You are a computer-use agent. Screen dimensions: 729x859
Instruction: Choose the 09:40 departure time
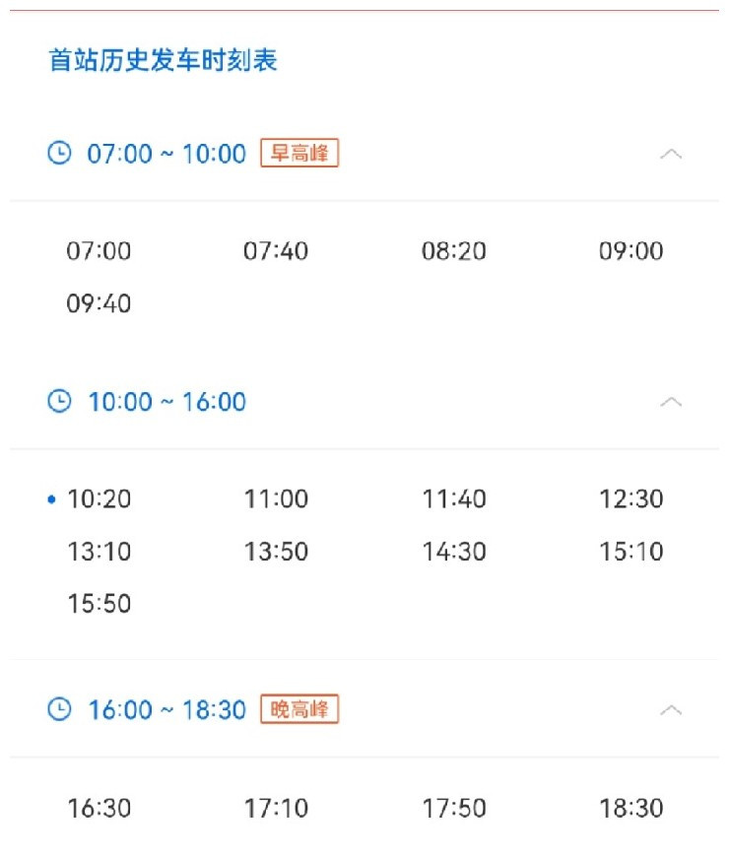pyautogui.click(x=99, y=303)
